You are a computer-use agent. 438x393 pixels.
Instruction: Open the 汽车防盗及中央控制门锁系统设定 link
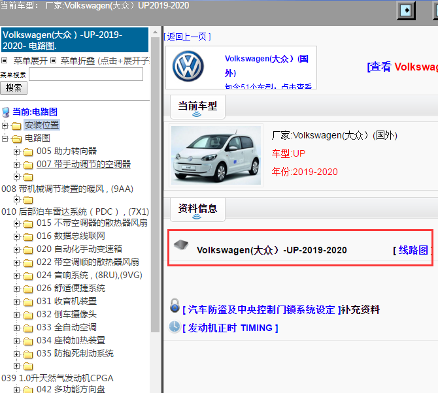(261, 309)
